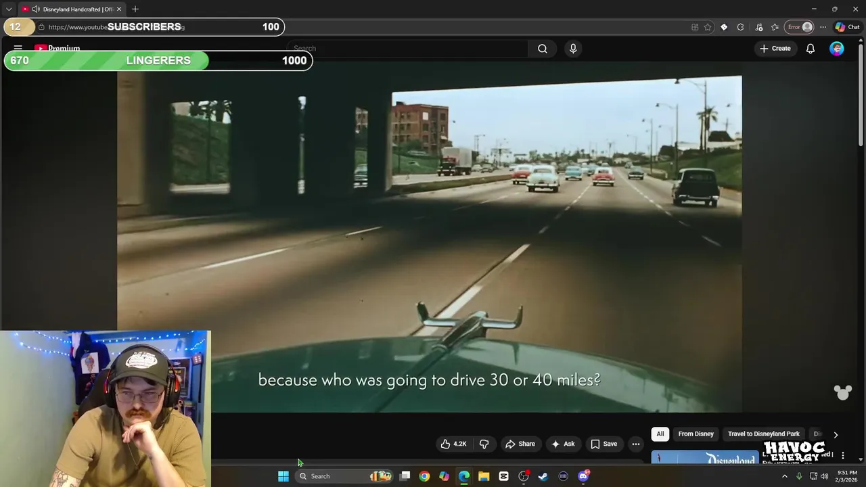Open the Edge tab actions dropdown
Viewport: 866px width, 487px height.
coord(9,9)
